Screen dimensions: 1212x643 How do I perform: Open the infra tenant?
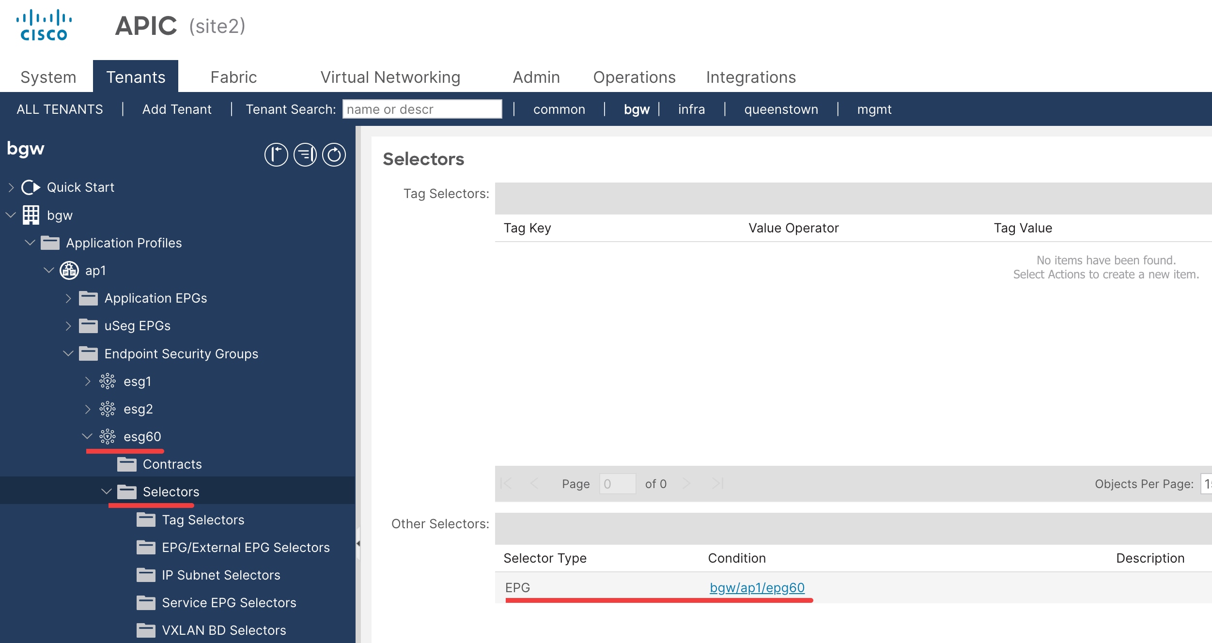(691, 109)
